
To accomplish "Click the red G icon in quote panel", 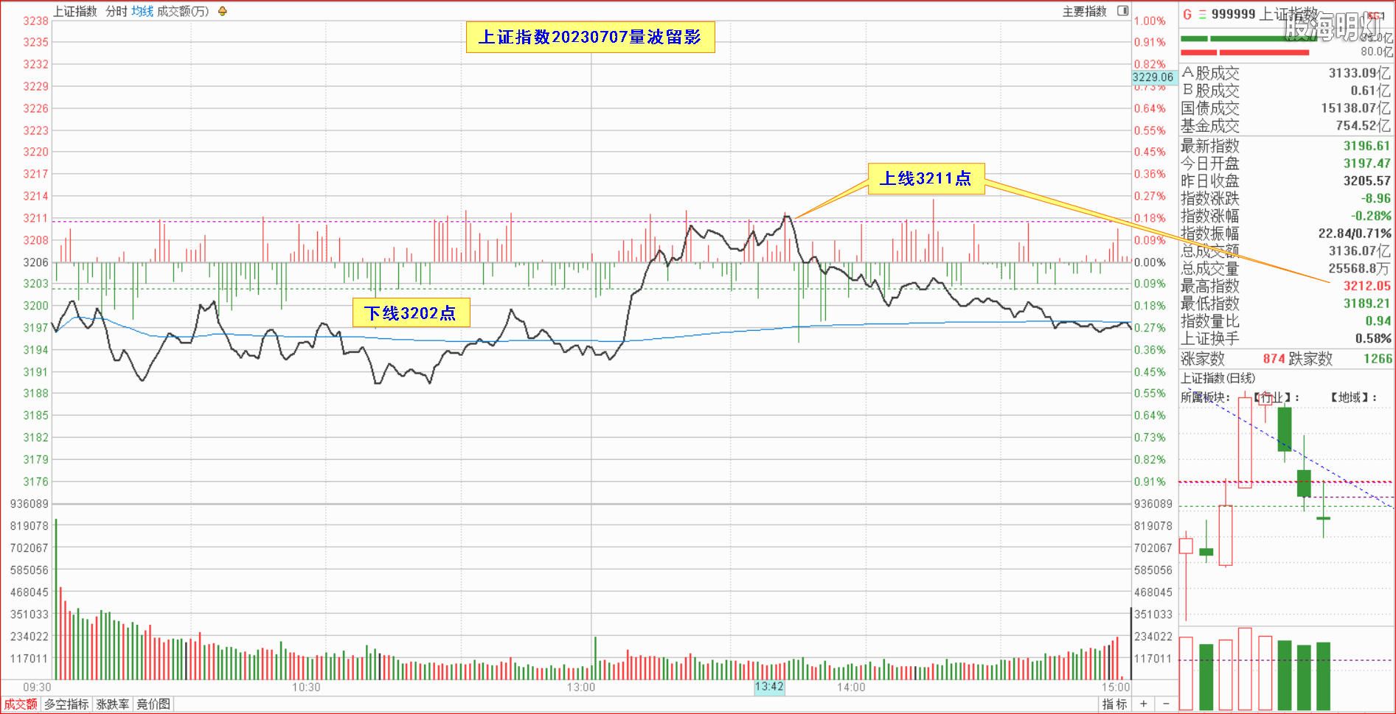I will 1187,14.
